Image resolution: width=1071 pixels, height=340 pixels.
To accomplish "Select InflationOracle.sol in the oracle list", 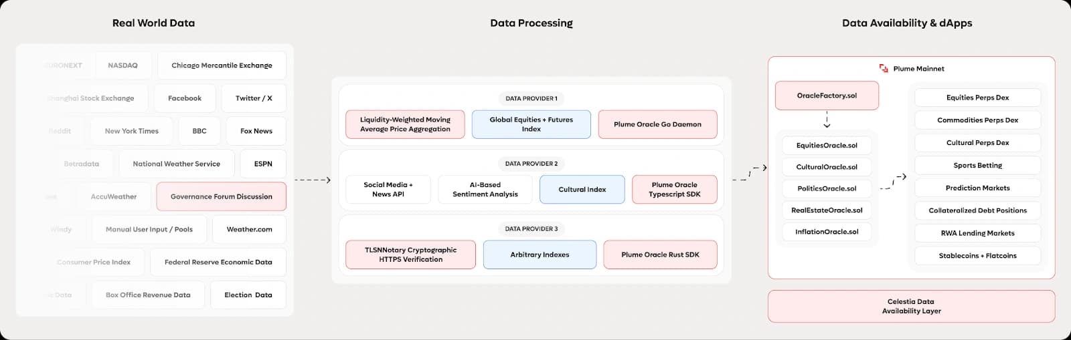I will point(827,232).
